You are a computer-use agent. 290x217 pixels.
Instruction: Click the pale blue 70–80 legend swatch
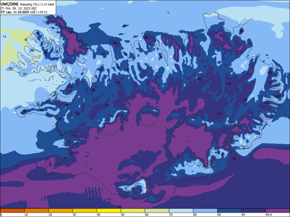(181, 211)
